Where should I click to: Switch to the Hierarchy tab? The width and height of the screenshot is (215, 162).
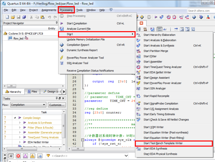(x=13, y=92)
